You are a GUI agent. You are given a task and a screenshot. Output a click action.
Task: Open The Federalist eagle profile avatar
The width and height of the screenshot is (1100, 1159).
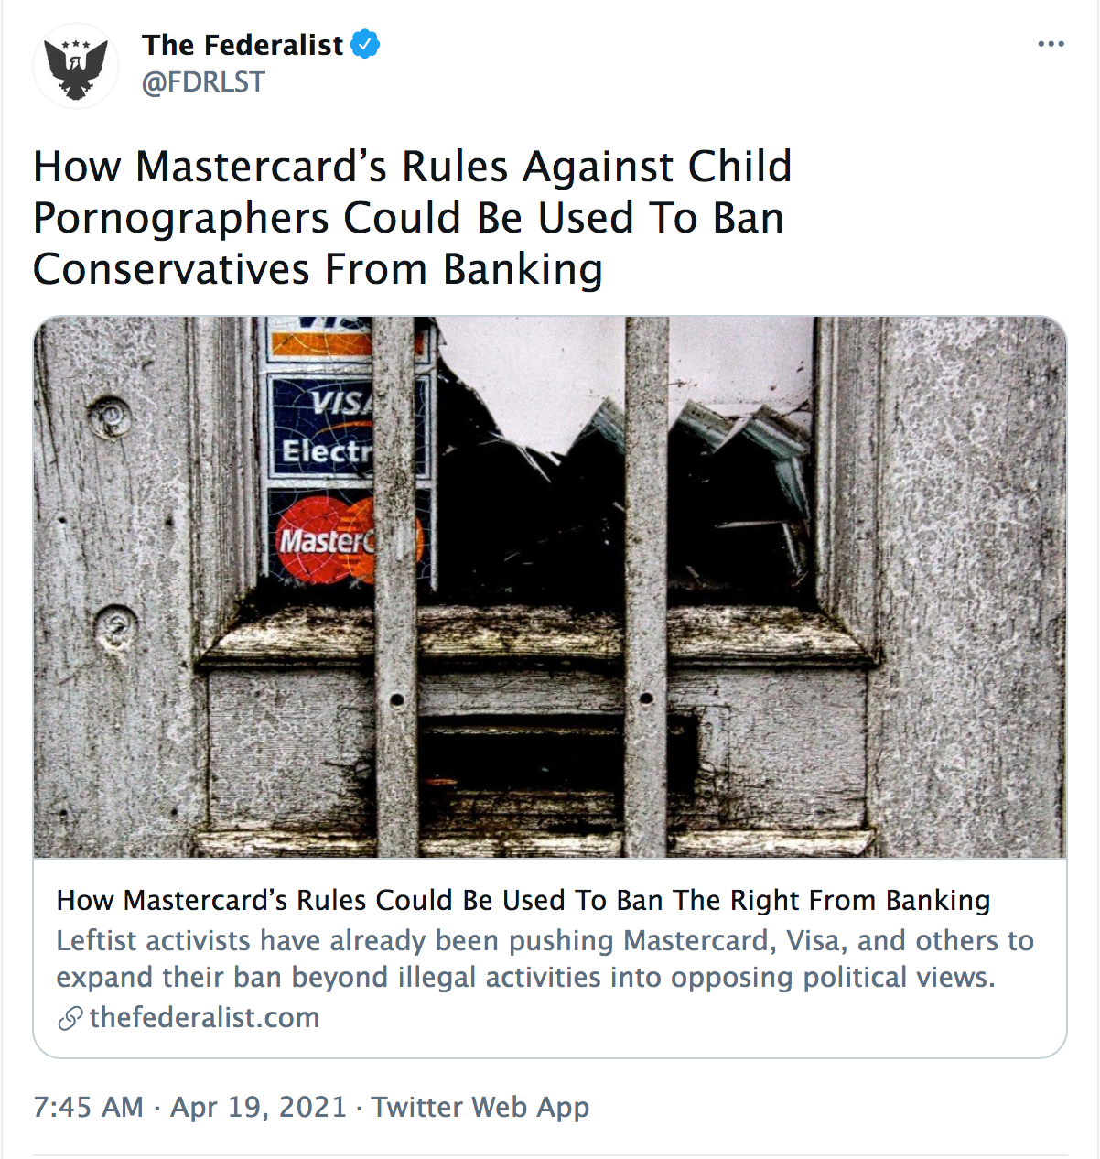tap(76, 67)
